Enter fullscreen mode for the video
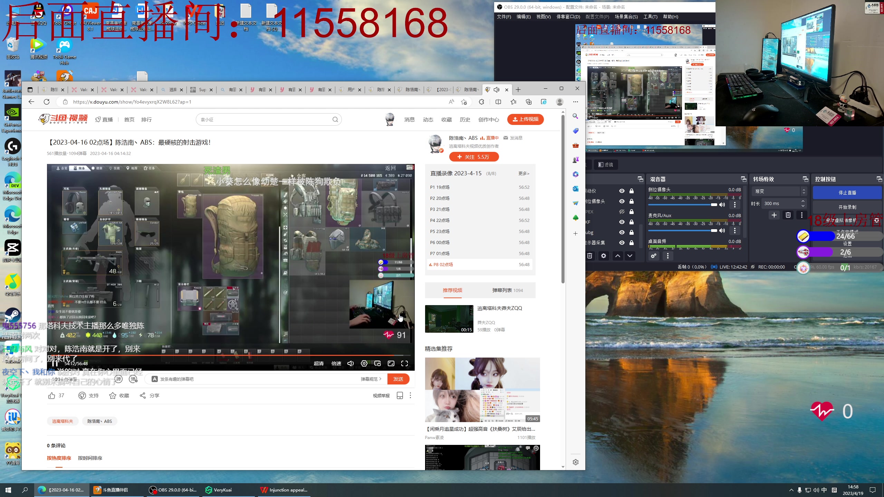Screen dimensions: 884x497 click(x=405, y=363)
